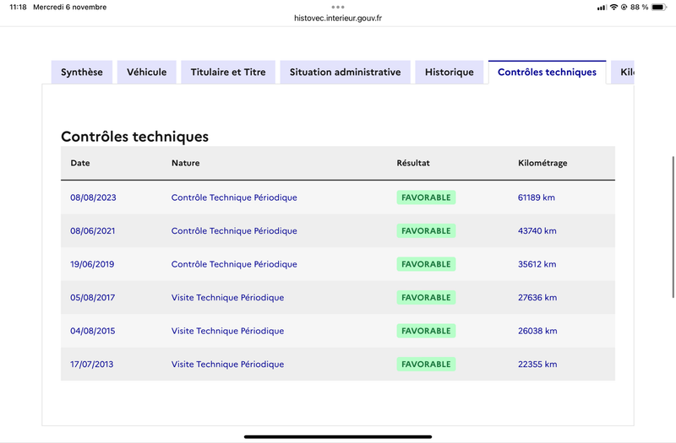Screen dimensions: 676x443
Task: Tap the orientation lock status icon
Action: 624,7
